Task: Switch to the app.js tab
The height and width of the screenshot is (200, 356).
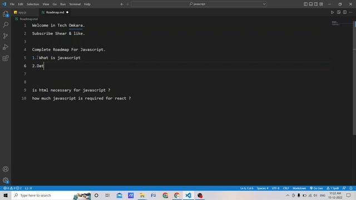Action: coord(22,12)
